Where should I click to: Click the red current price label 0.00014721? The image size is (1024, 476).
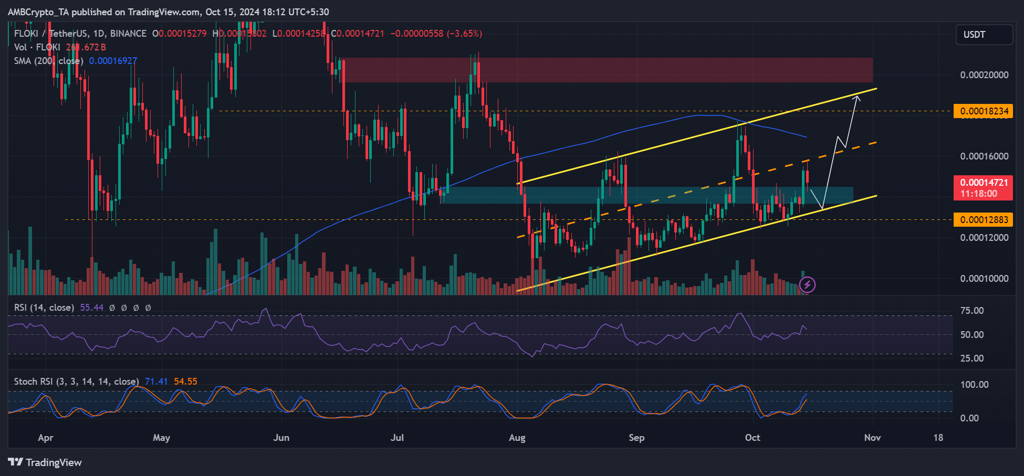point(984,188)
